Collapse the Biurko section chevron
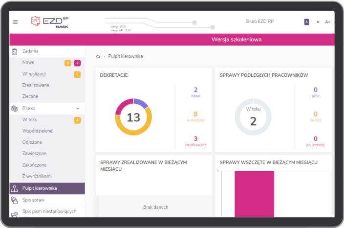344x228 pixels. [77, 108]
